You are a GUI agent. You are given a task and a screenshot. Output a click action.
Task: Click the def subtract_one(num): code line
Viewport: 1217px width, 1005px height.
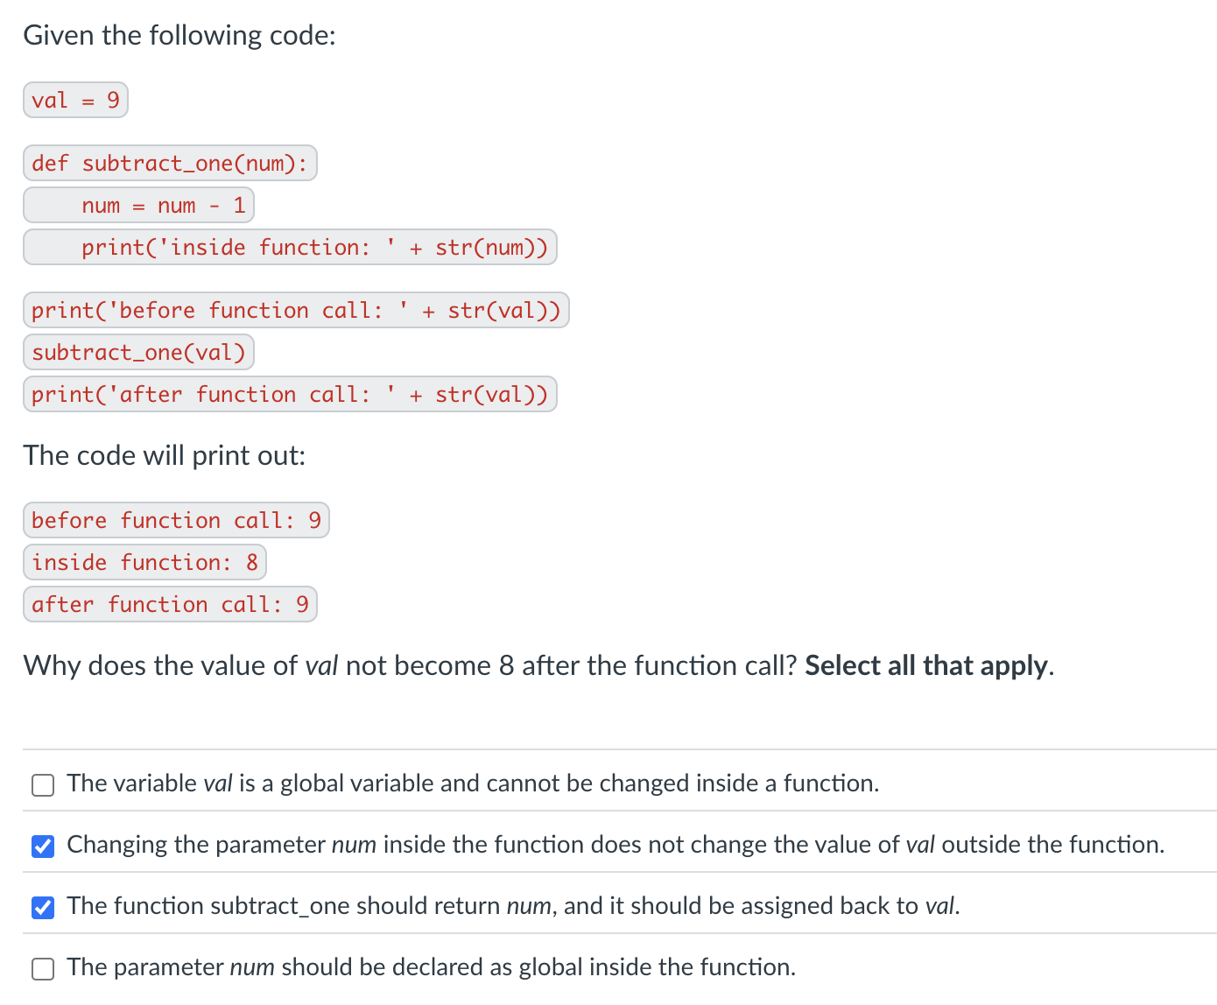tap(170, 163)
